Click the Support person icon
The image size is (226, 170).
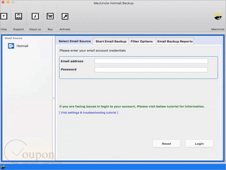tap(19, 16)
